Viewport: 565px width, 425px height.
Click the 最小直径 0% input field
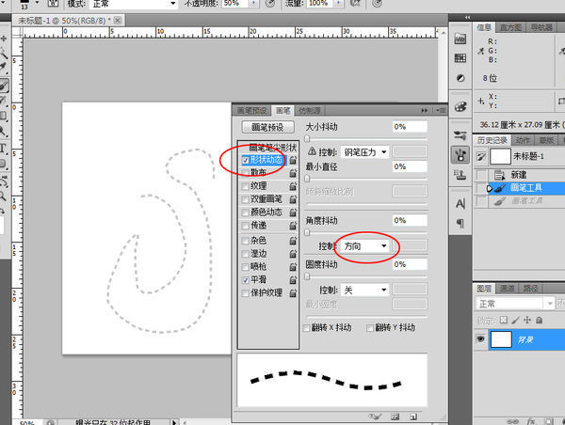pos(410,166)
